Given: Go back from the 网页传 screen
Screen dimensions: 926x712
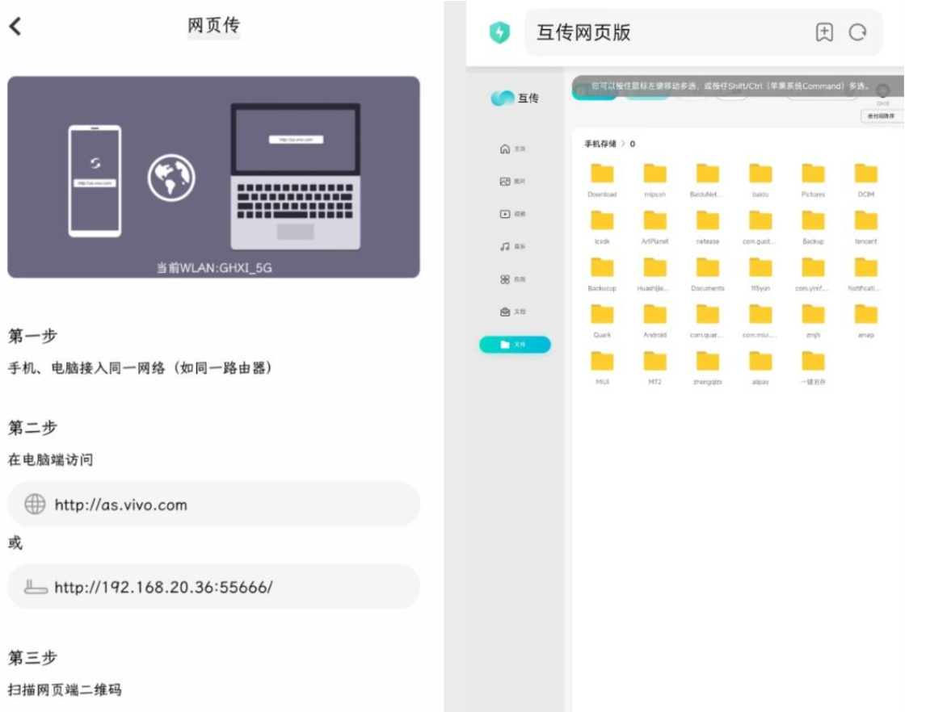Looking at the screenshot, I should click(x=15, y=26).
